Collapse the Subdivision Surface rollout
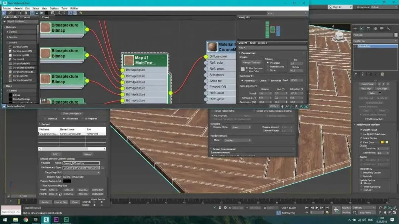 tap(355, 125)
